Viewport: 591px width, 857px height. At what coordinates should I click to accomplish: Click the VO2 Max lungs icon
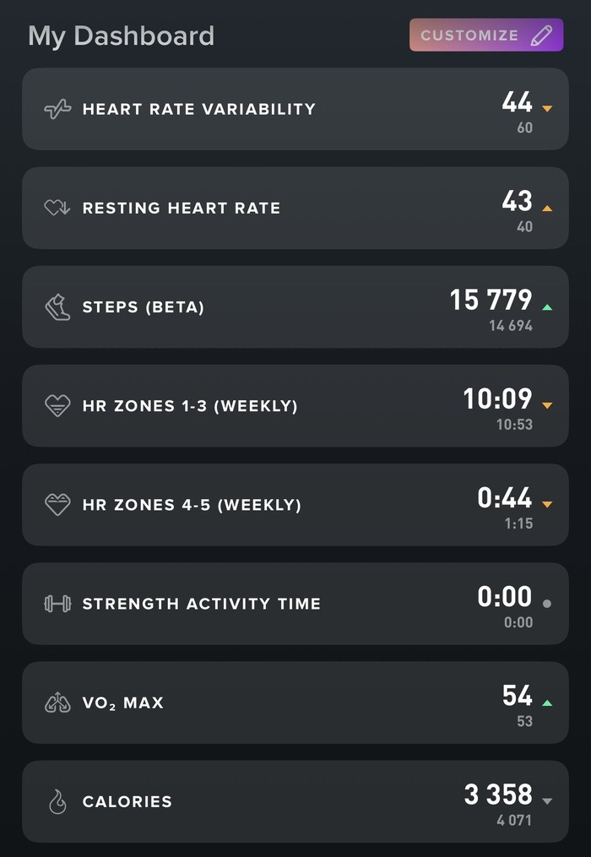57,702
